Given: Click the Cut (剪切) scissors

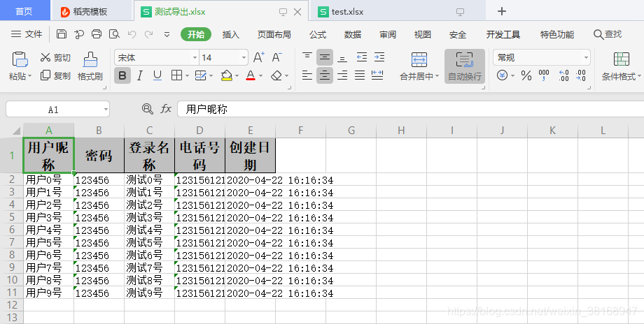Looking at the screenshot, I should click(x=55, y=58).
